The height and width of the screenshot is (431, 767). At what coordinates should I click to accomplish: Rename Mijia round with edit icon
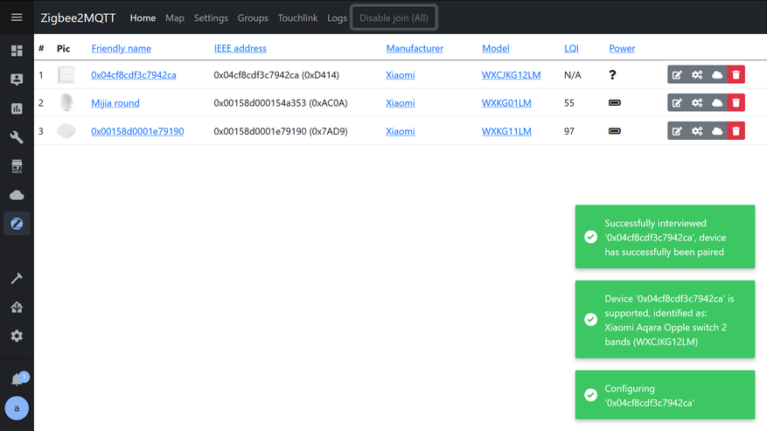pos(677,103)
